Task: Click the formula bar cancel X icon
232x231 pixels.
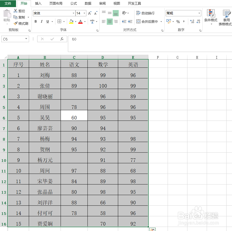Action: (x=42, y=39)
